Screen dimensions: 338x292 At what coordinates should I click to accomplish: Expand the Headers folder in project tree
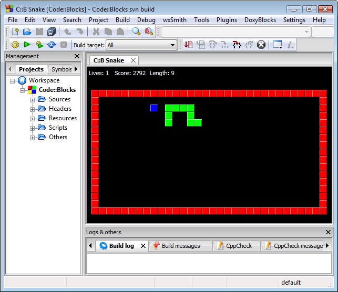point(32,109)
